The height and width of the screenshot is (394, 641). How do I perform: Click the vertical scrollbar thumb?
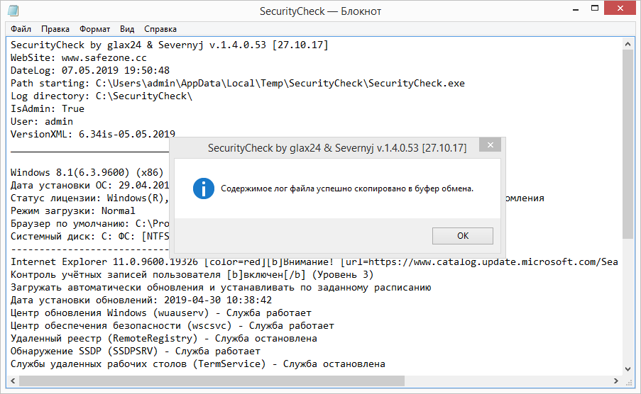(628, 142)
